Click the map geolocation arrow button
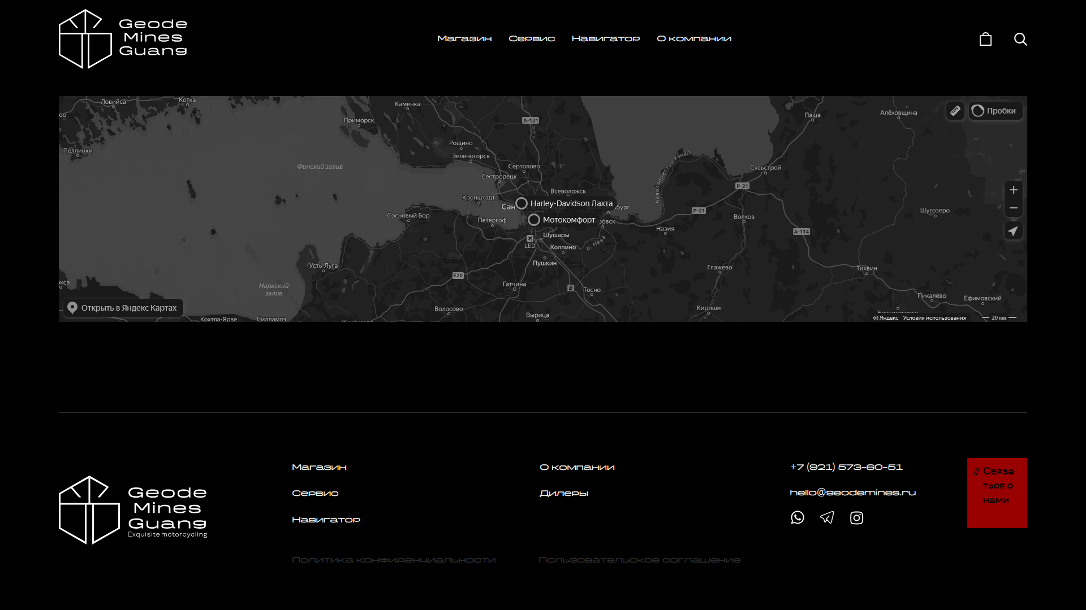The width and height of the screenshot is (1086, 610). (x=1013, y=231)
